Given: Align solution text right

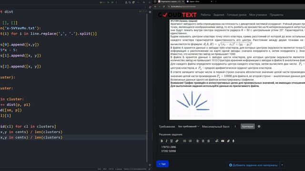Looking at the screenshot, I should coord(208,141).
